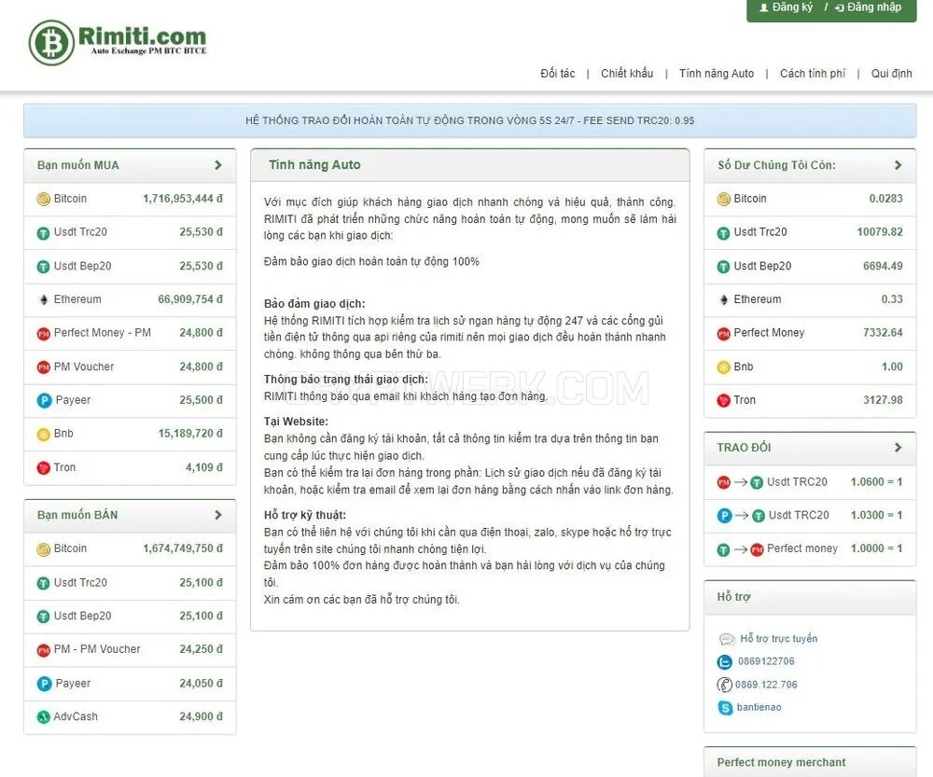933x777 pixels.
Task: Select buy Ethereum price 66,909,754 đ
Action: pos(190,299)
